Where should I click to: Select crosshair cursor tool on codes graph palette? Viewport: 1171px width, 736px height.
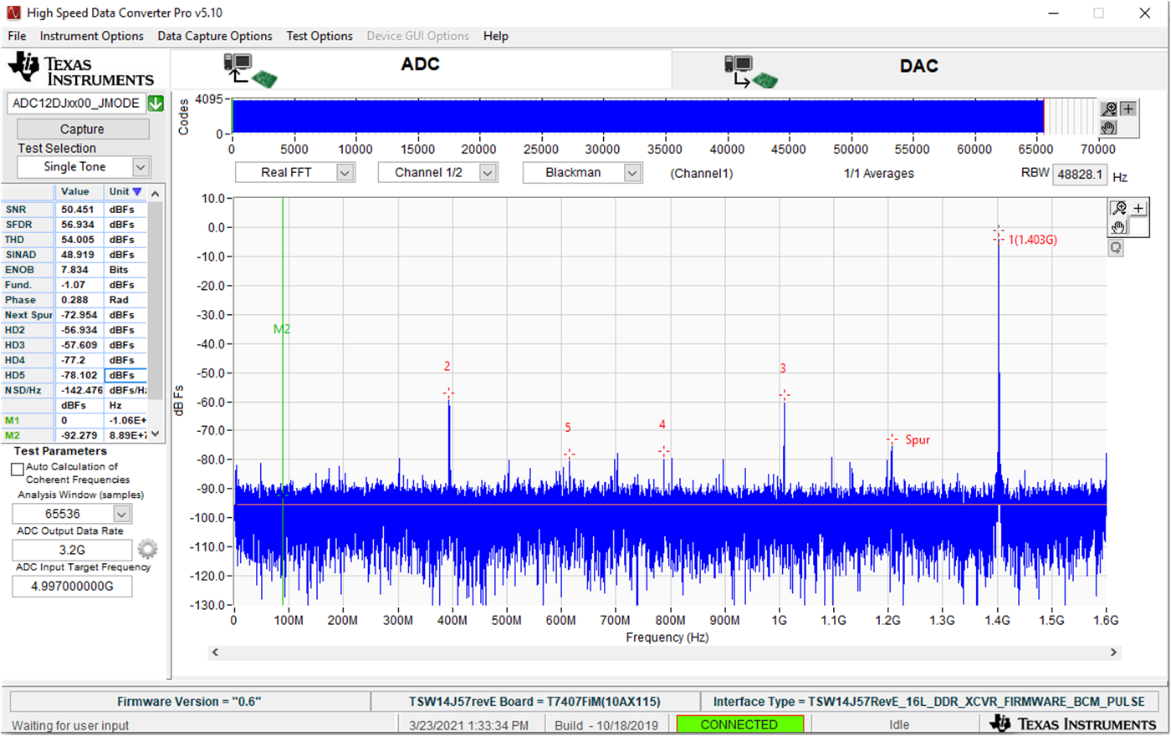1128,109
